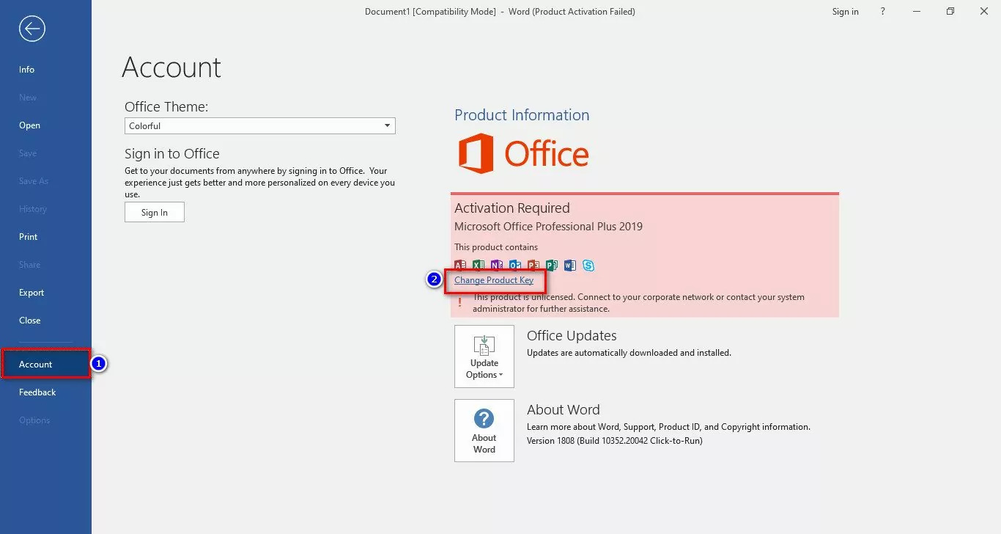Image resolution: width=1001 pixels, height=534 pixels.
Task: Open the Feedback tab
Action: click(x=45, y=392)
